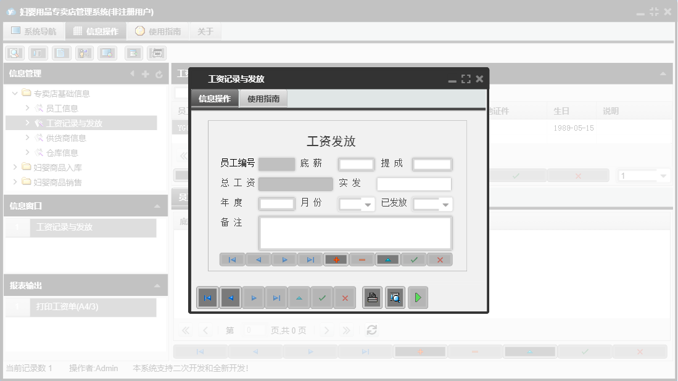
Task: Click the edit (triangle) record toggle icon
Action: 387,260
